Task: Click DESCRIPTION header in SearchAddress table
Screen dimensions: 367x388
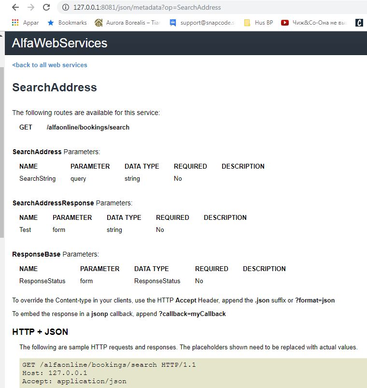Action: point(243,166)
